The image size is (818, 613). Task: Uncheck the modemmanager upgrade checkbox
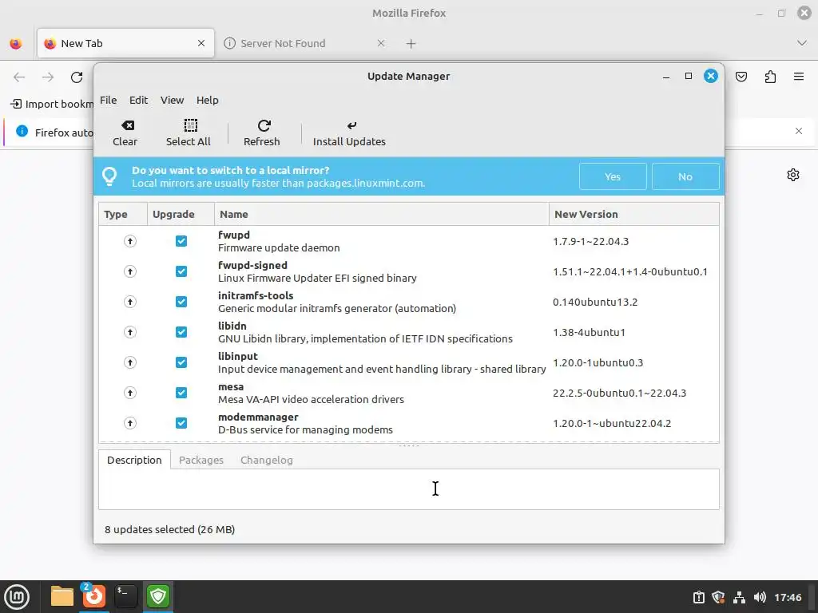pos(181,423)
